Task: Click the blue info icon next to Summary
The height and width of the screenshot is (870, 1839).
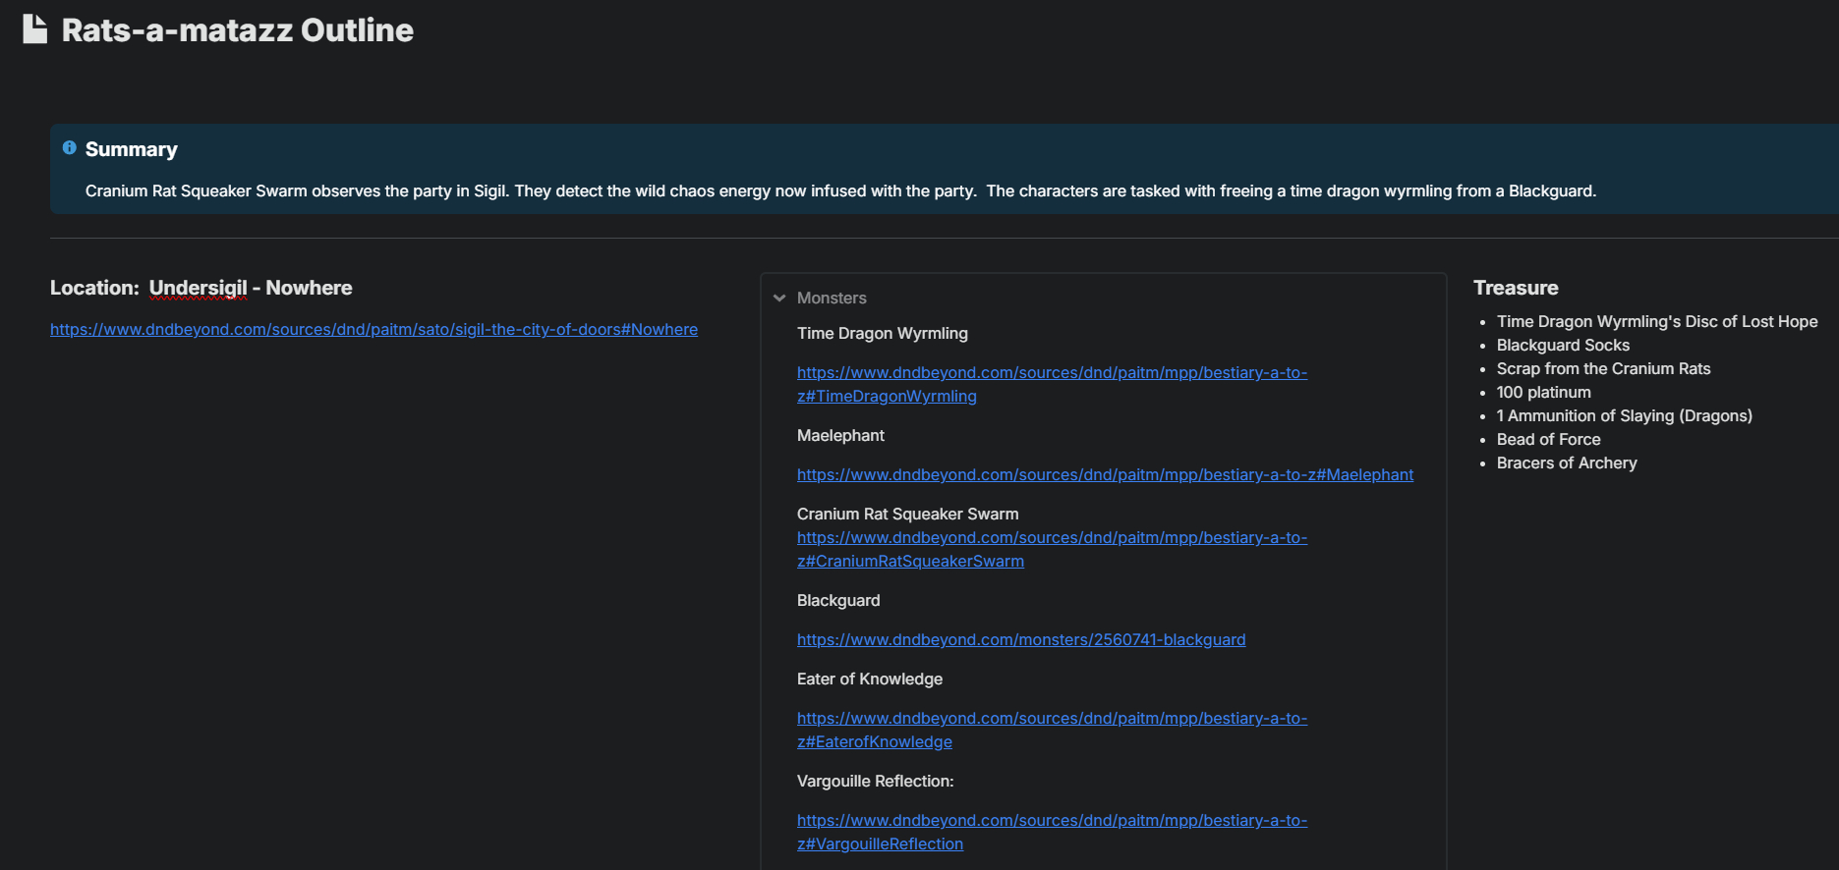Action: (70, 148)
